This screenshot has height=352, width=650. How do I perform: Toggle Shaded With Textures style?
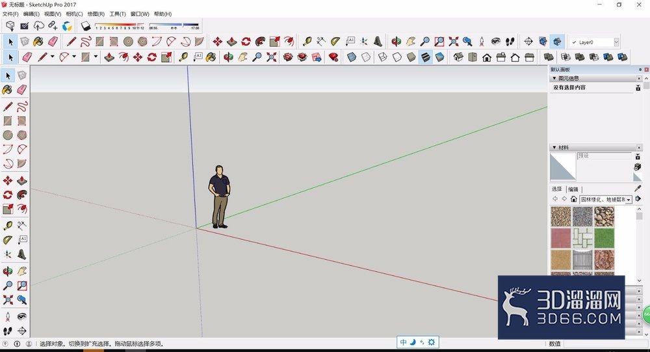coord(425,57)
